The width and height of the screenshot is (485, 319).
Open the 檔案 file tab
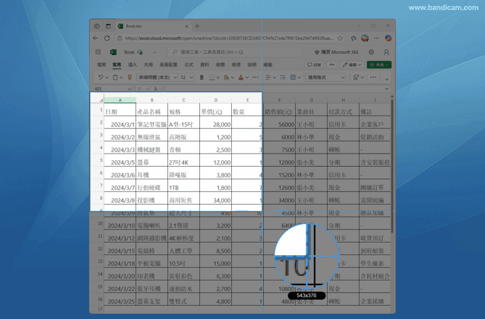[102, 64]
